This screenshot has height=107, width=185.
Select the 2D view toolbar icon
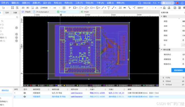(23, 8)
